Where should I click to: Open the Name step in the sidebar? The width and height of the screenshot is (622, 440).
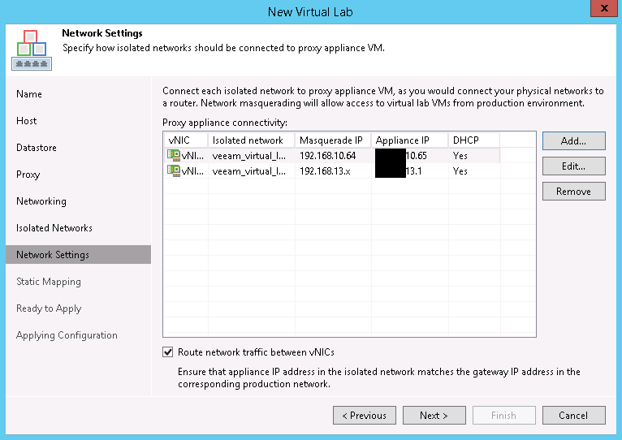point(29,94)
